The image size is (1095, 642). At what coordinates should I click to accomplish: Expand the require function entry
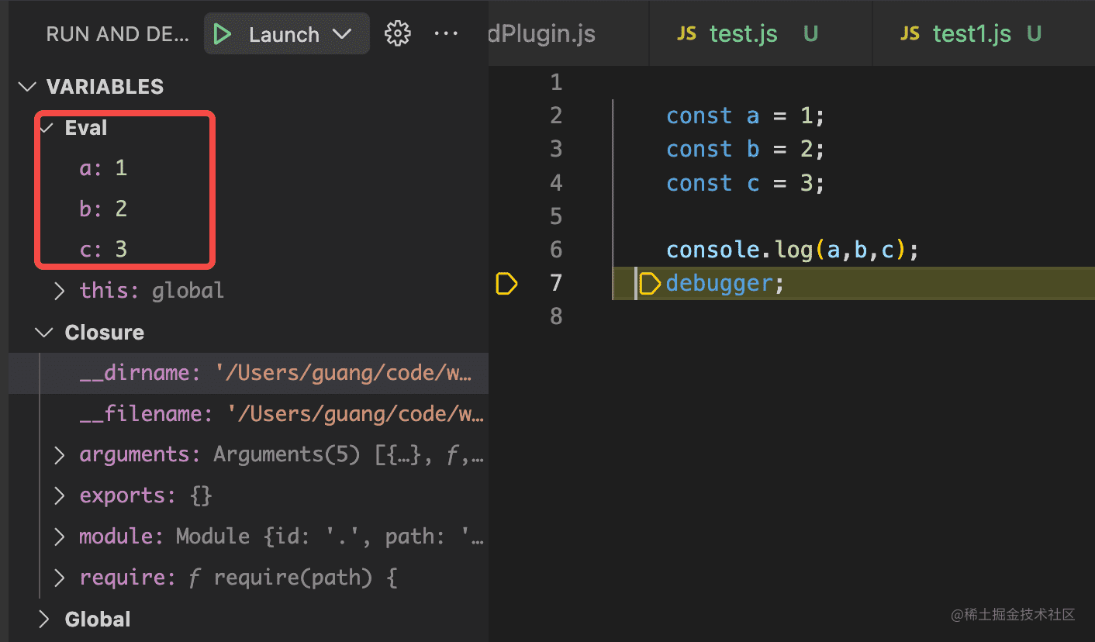pos(60,578)
